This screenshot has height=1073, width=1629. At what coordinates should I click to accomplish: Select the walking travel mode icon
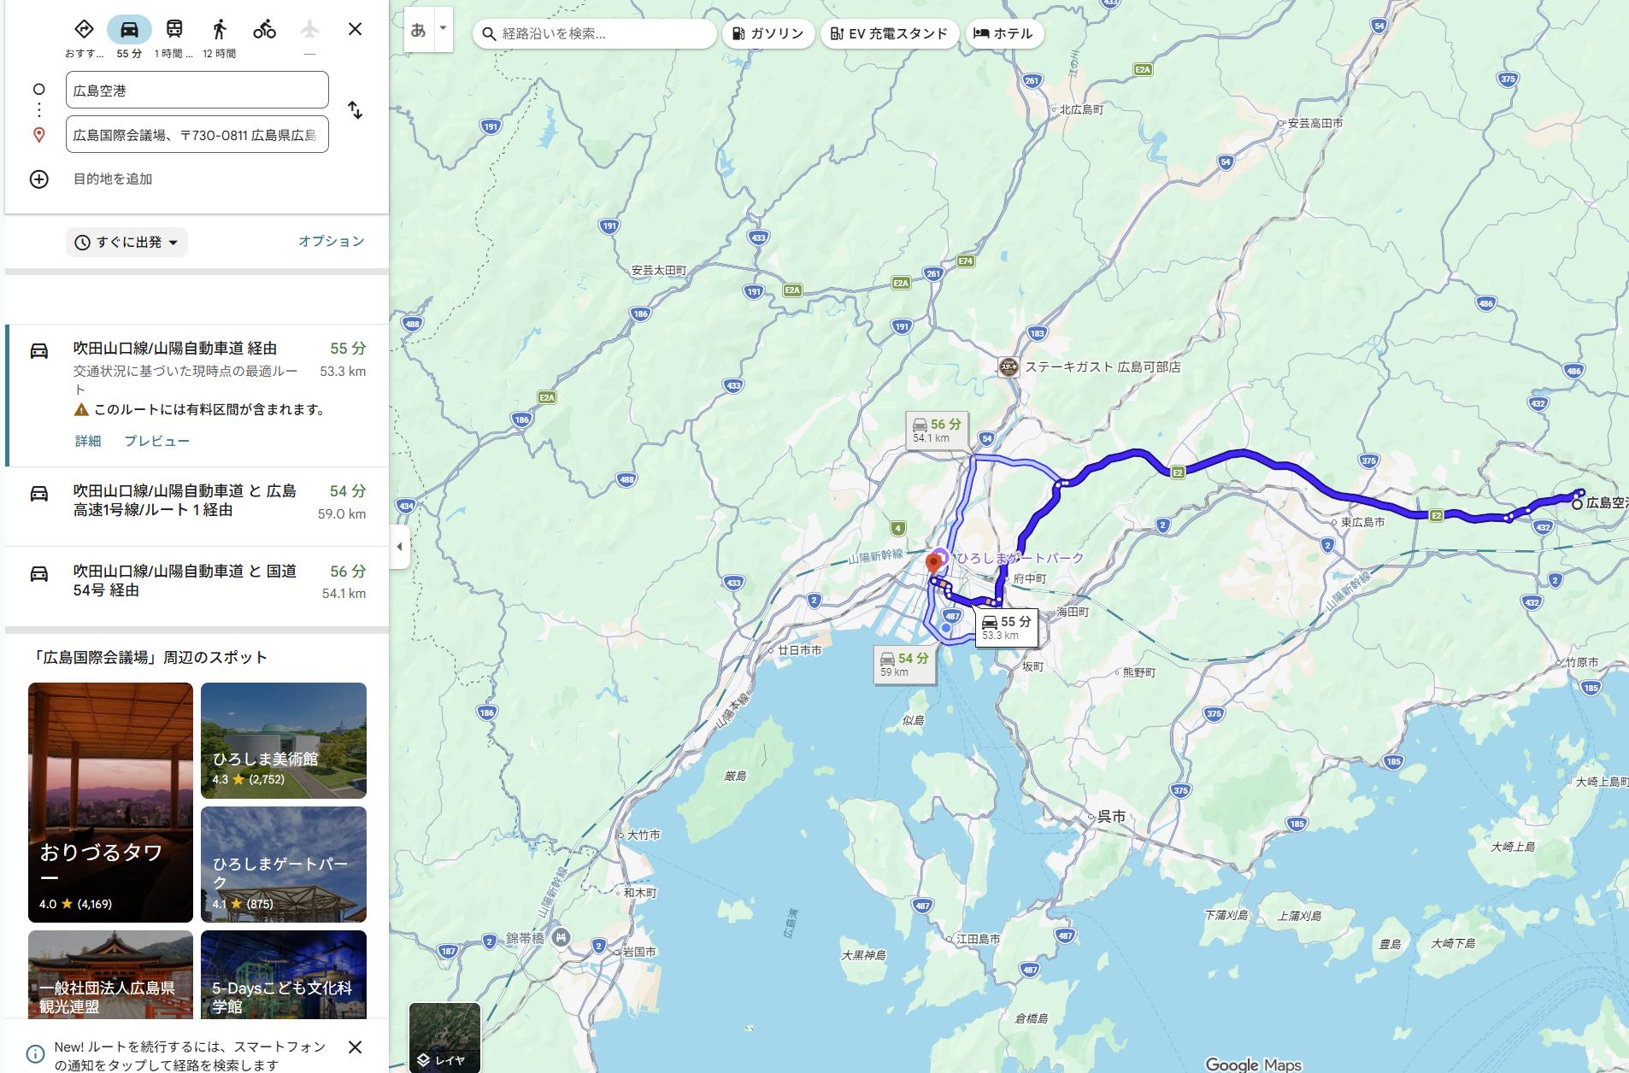[220, 30]
